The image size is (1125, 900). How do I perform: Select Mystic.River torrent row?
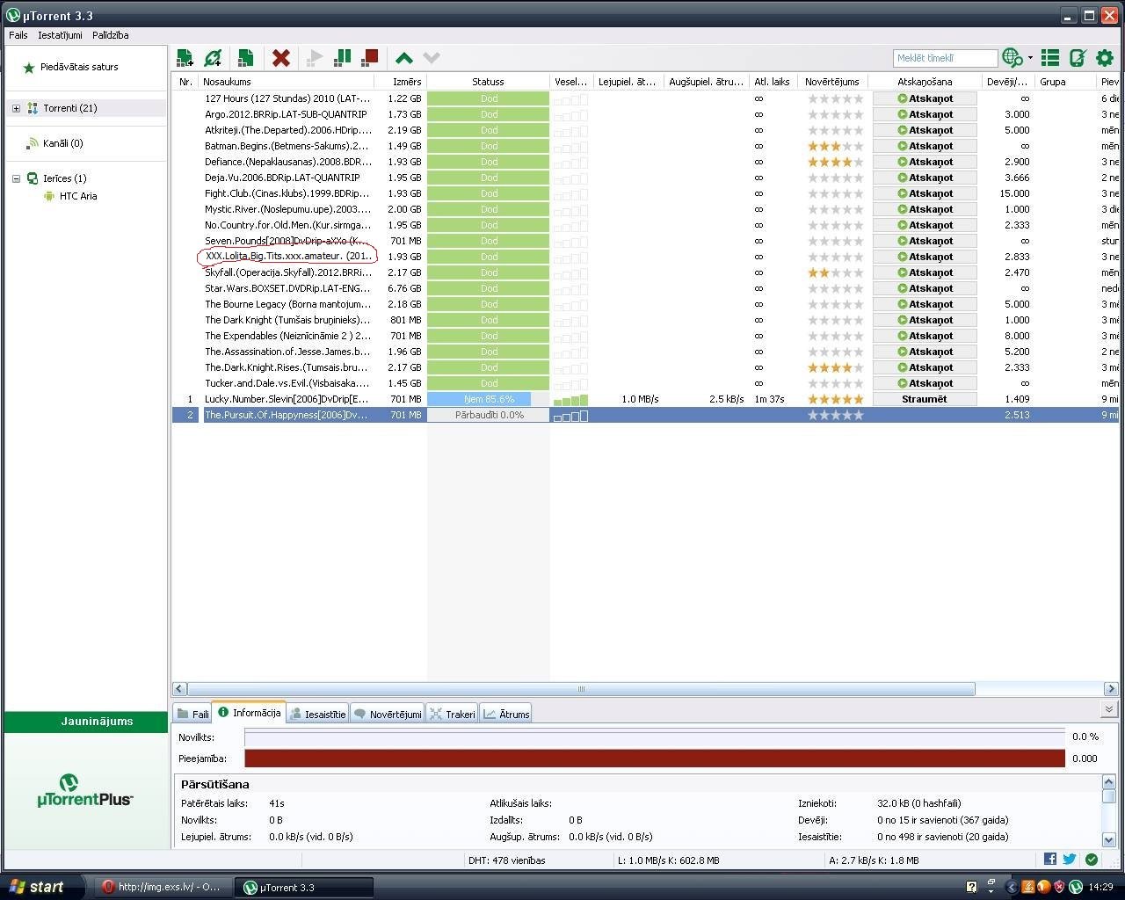tap(646, 209)
